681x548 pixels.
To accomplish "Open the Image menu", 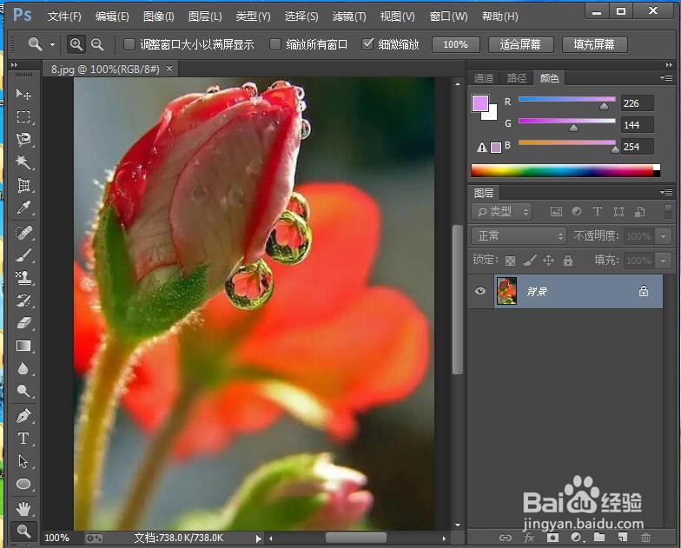I will click(x=158, y=17).
